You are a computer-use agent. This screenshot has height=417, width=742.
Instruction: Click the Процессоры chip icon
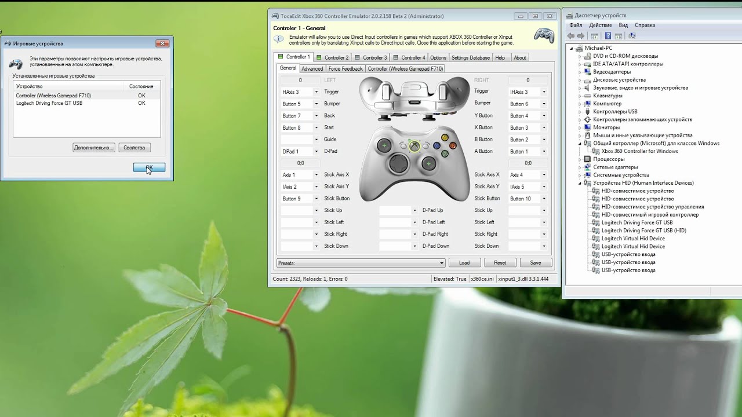click(588, 159)
